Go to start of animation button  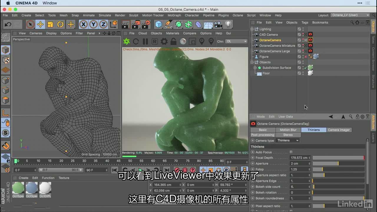click(114, 170)
